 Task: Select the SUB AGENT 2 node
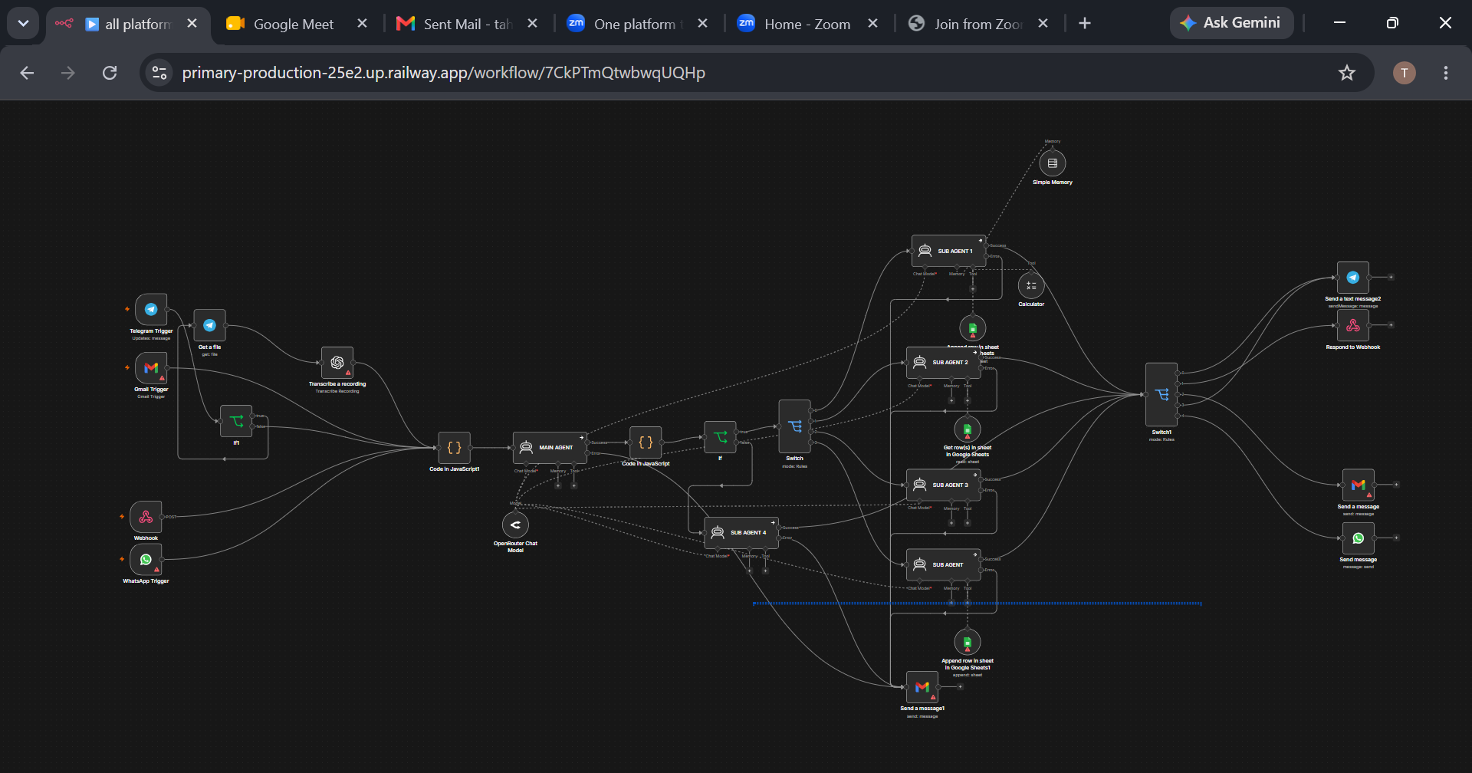(x=943, y=363)
